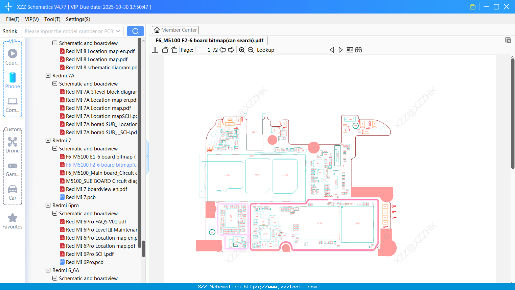Screen dimensions: 515x290
Task: Open the binoculars find tool
Action: pyautogui.click(x=358, y=50)
